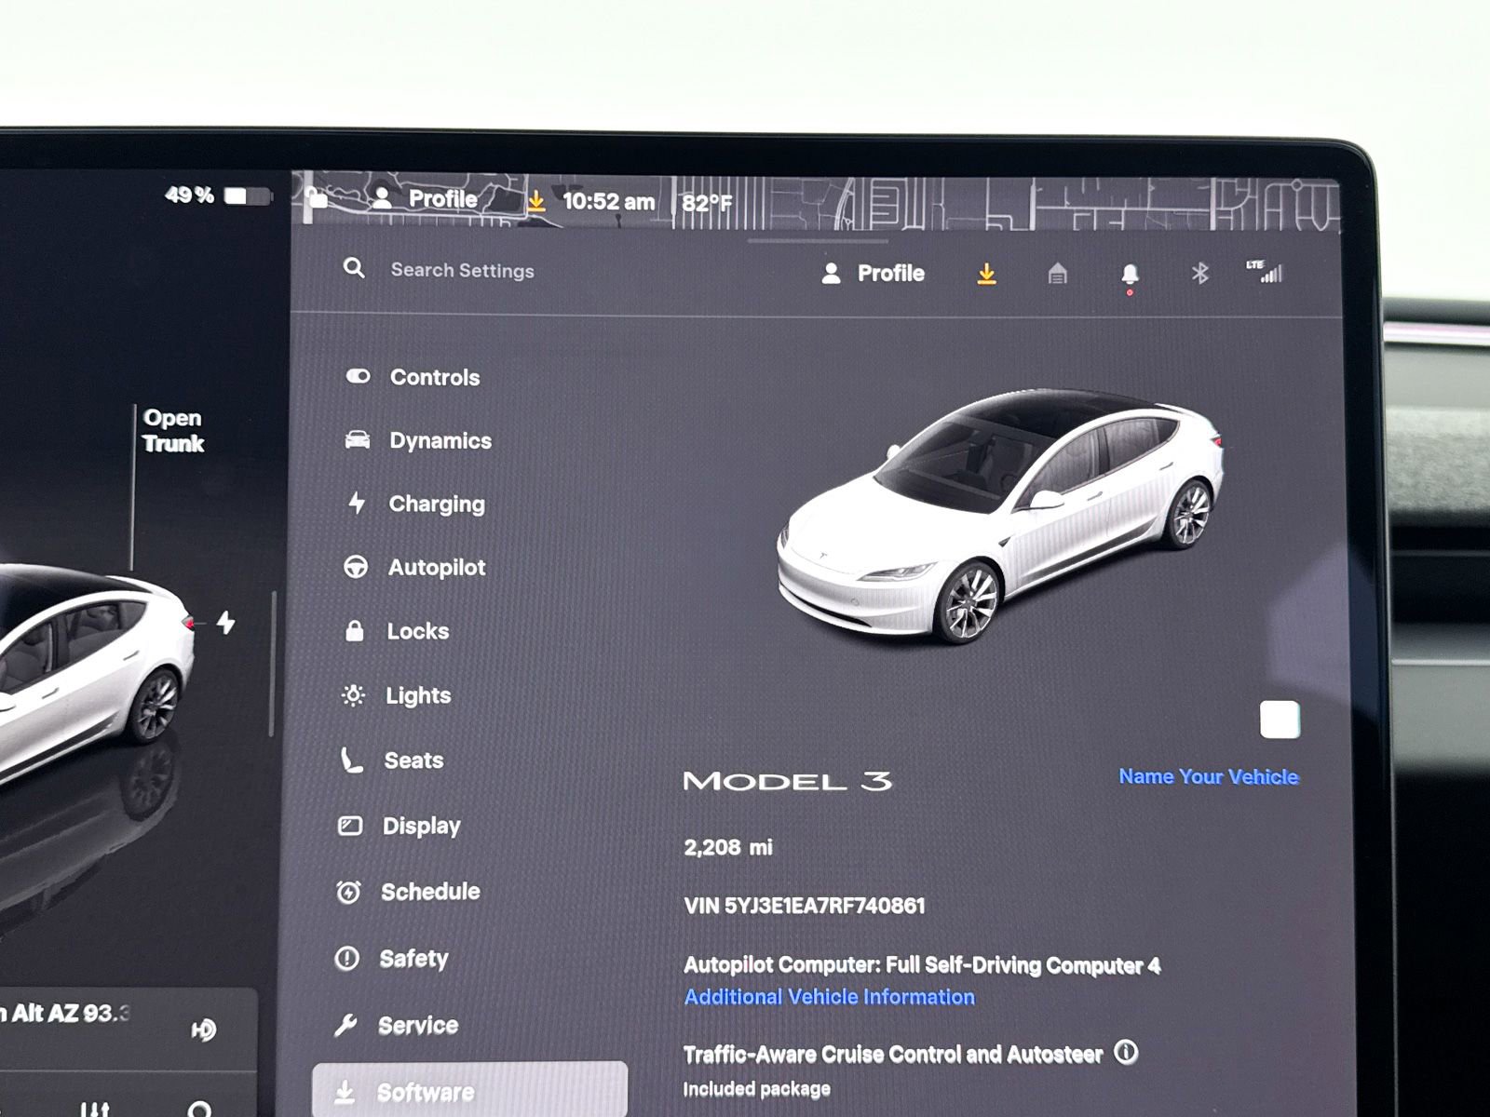This screenshot has height=1117, width=1490.
Task: Tap the Traffic-Aware Cruise Control and Autosteer text
Action: 893,1054
